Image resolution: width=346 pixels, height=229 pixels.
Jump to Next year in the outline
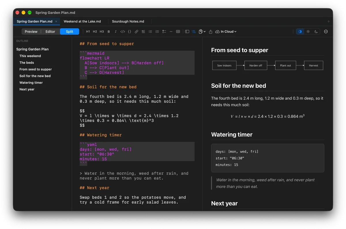tap(27, 89)
